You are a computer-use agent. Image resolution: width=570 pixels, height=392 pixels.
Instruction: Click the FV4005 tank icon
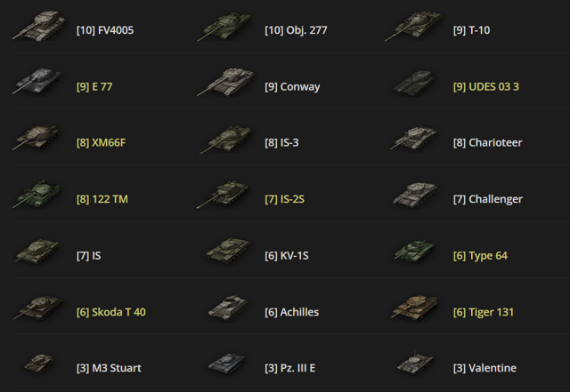39,26
